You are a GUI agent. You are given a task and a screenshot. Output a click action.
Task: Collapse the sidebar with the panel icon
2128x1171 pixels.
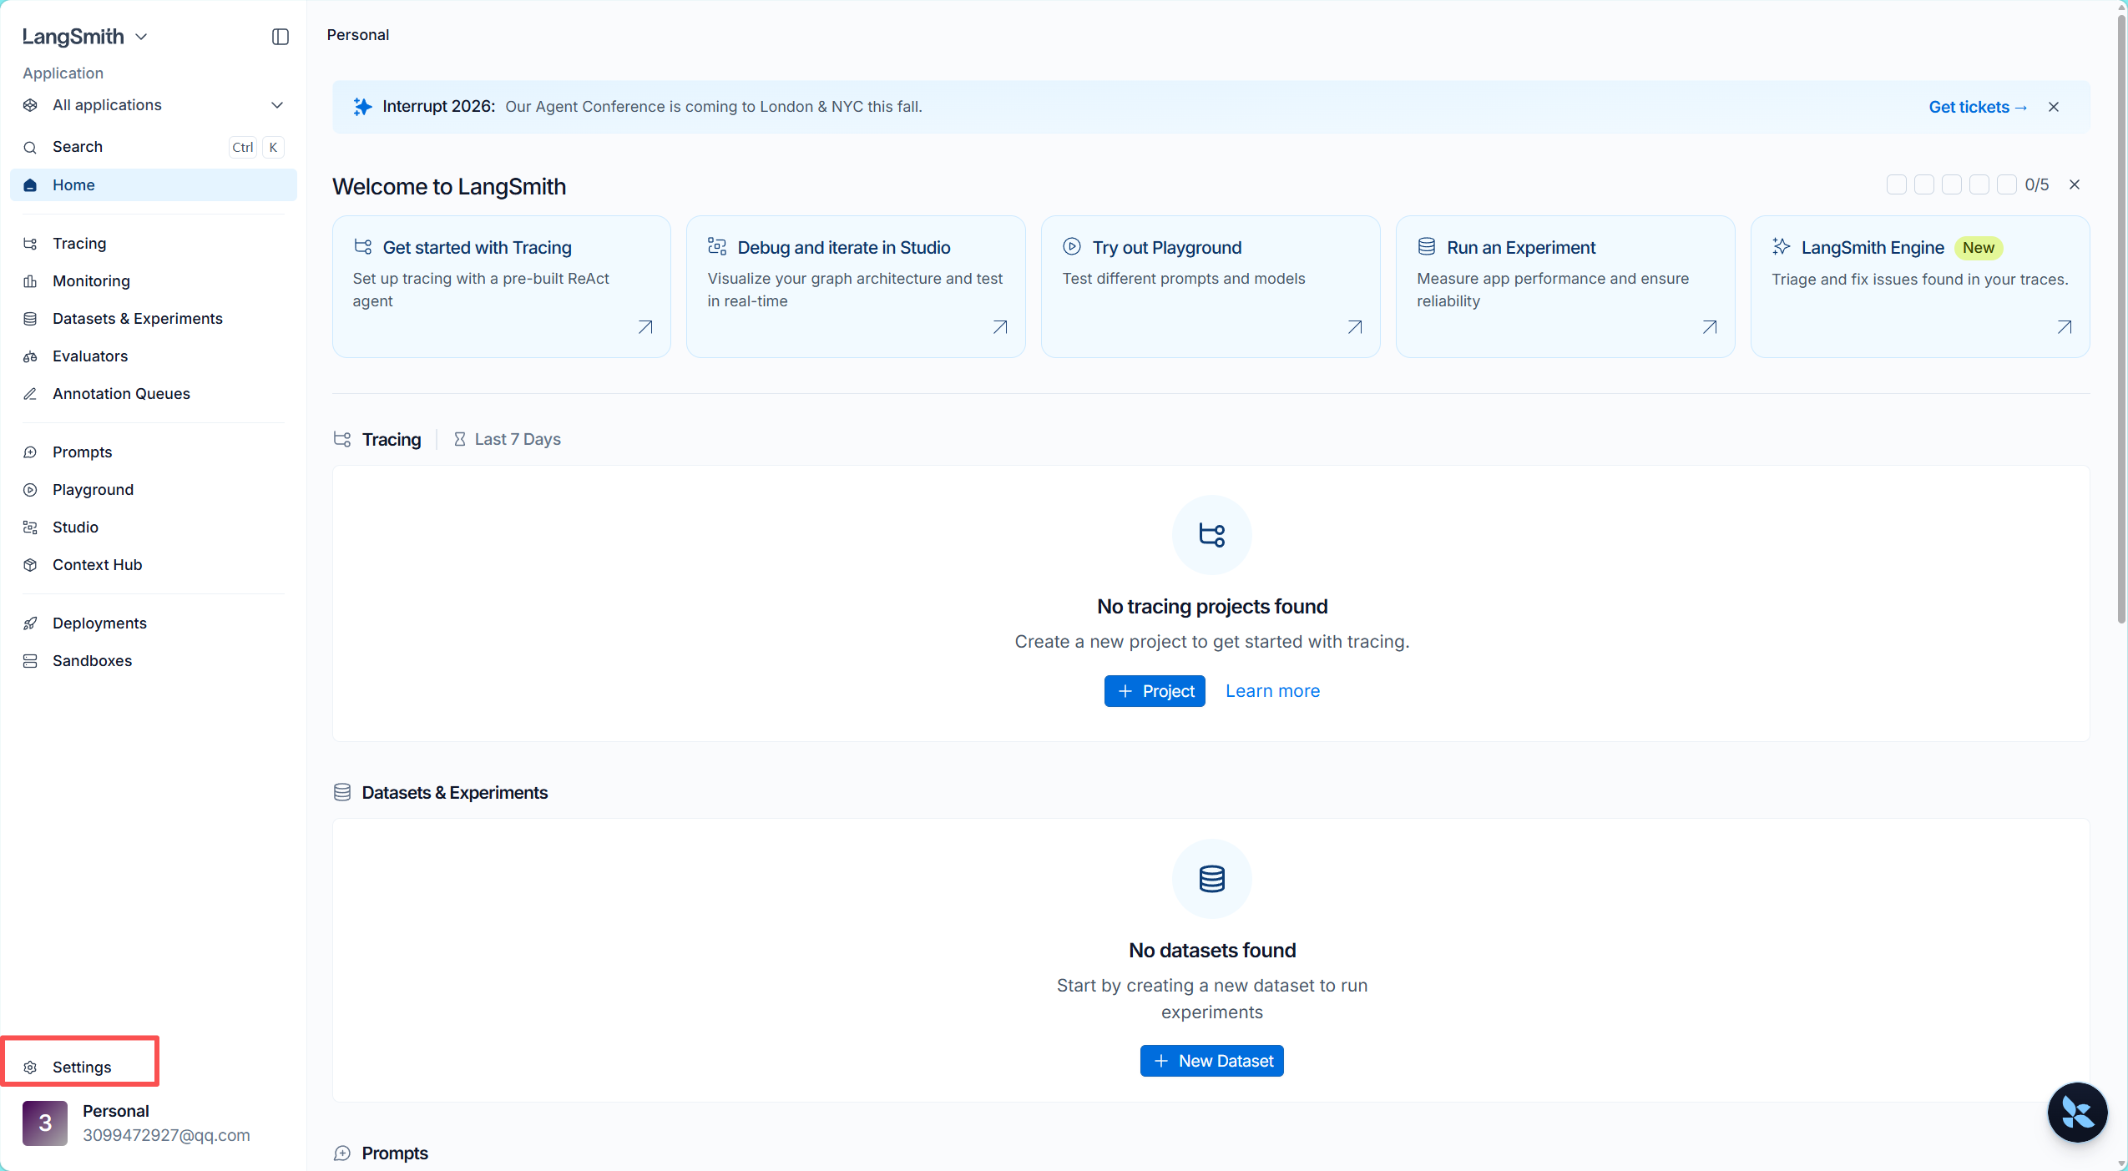(x=281, y=37)
